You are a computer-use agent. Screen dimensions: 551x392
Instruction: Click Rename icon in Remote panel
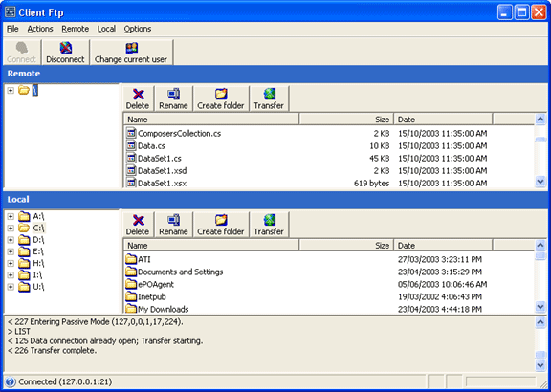(173, 94)
